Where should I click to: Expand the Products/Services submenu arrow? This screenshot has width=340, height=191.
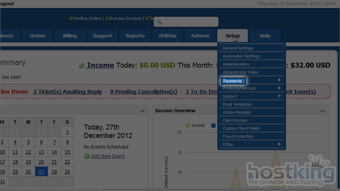click(280, 88)
